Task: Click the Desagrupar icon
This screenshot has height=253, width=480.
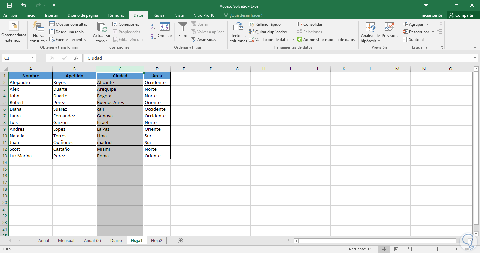Action: pos(405,32)
